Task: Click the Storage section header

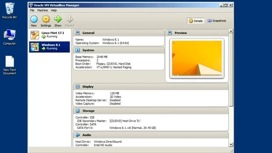Action: click(151, 110)
